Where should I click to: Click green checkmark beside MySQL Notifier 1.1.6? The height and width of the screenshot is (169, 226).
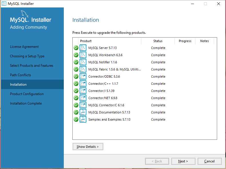pyautogui.click(x=76, y=62)
